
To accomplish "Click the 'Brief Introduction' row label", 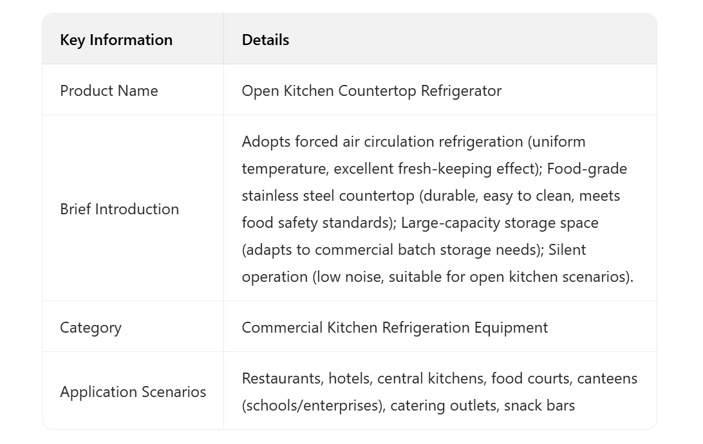I will pos(119,209).
